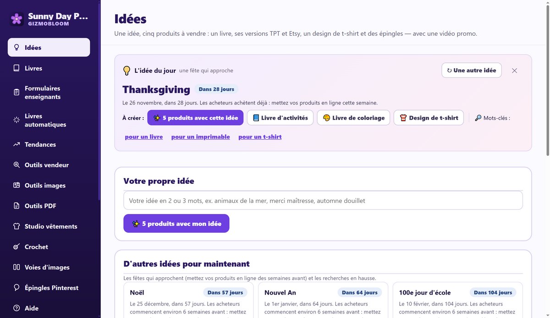Click the document icon beside Outils PDF
Image resolution: width=550 pixels, height=318 pixels.
pos(16,206)
